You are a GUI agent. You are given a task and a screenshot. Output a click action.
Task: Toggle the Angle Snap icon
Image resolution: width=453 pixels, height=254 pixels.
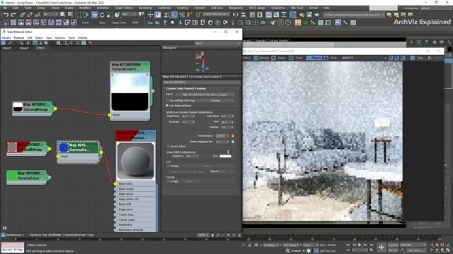[x=174, y=14]
